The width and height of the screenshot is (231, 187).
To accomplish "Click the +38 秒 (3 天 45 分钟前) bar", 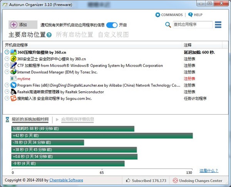I will [x=74, y=150].
